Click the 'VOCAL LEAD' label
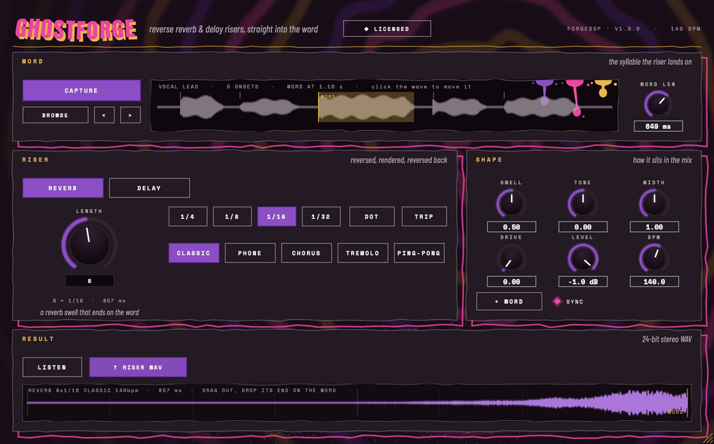The image size is (714, 444). [178, 86]
